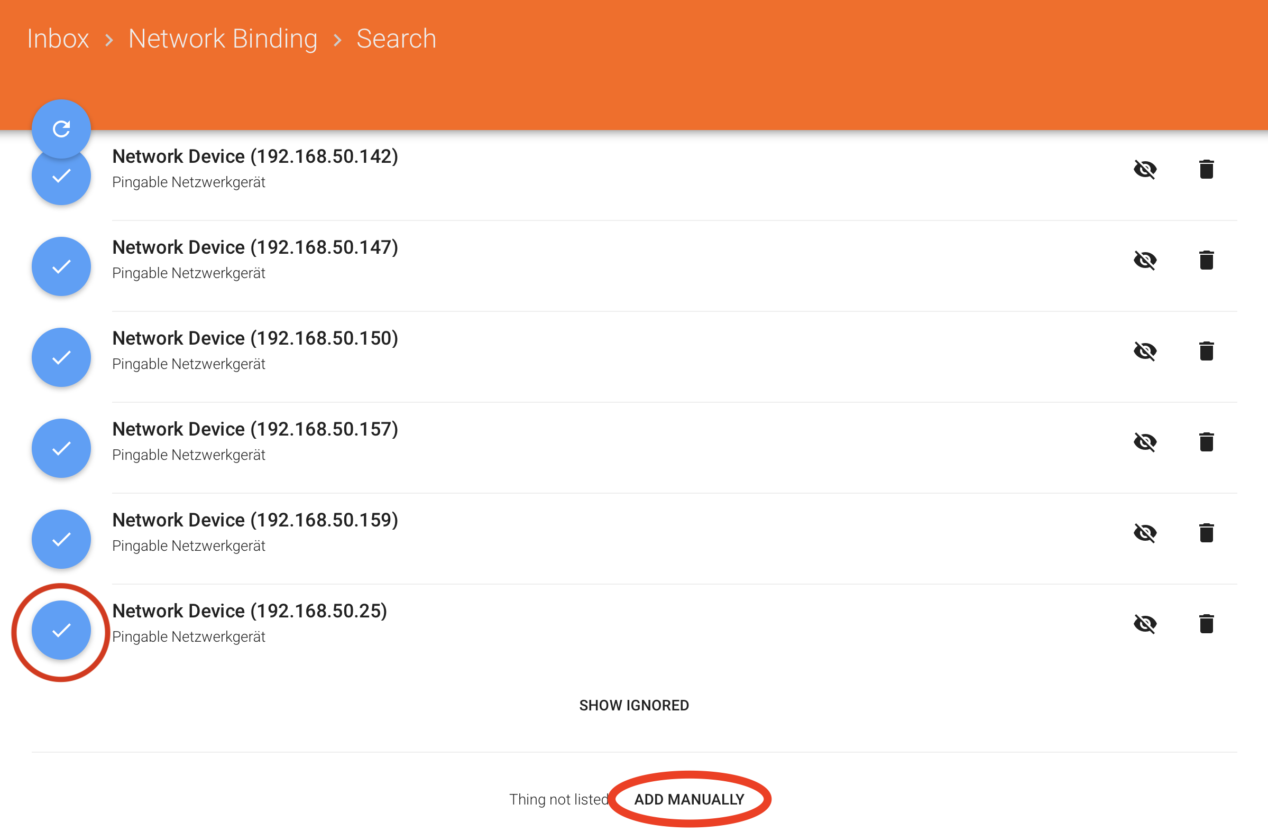Delete Network Device 192.168.50.150 trash icon
Viewport: 1268px width, 832px height.
[x=1207, y=352]
